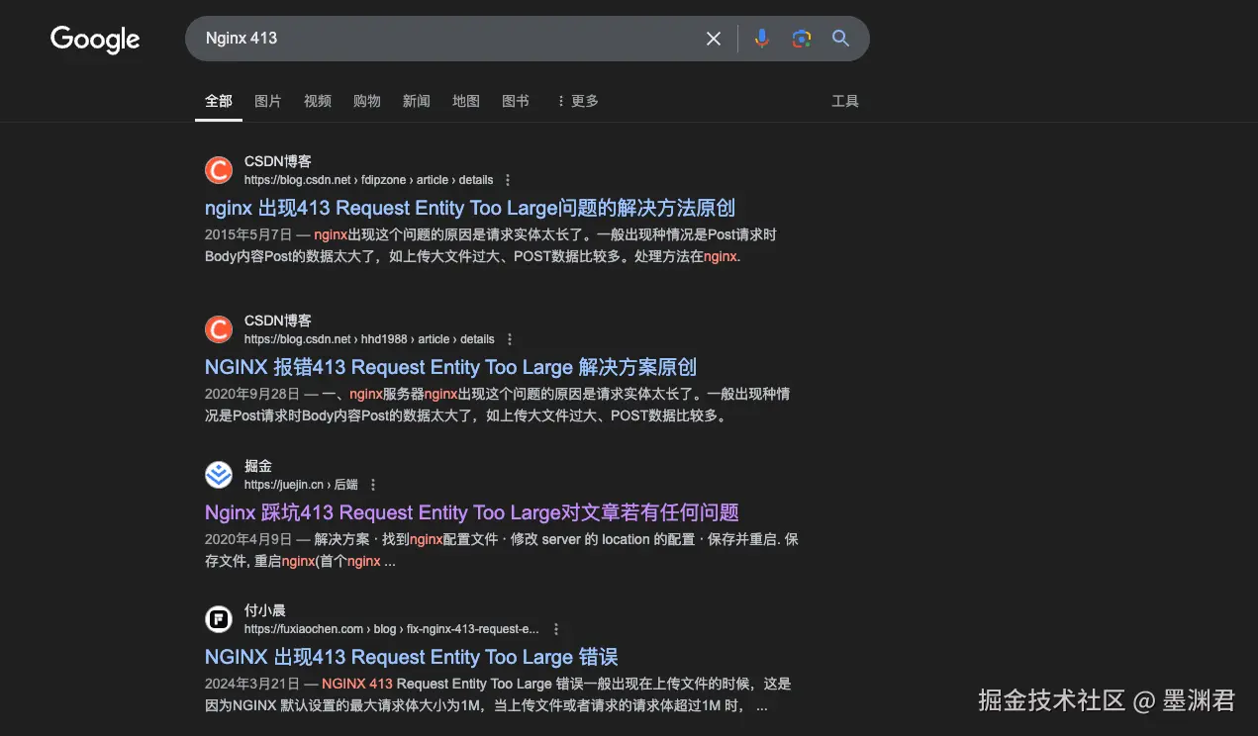Click the fuxiaochen.com blog URL breadcrumb

point(392,629)
